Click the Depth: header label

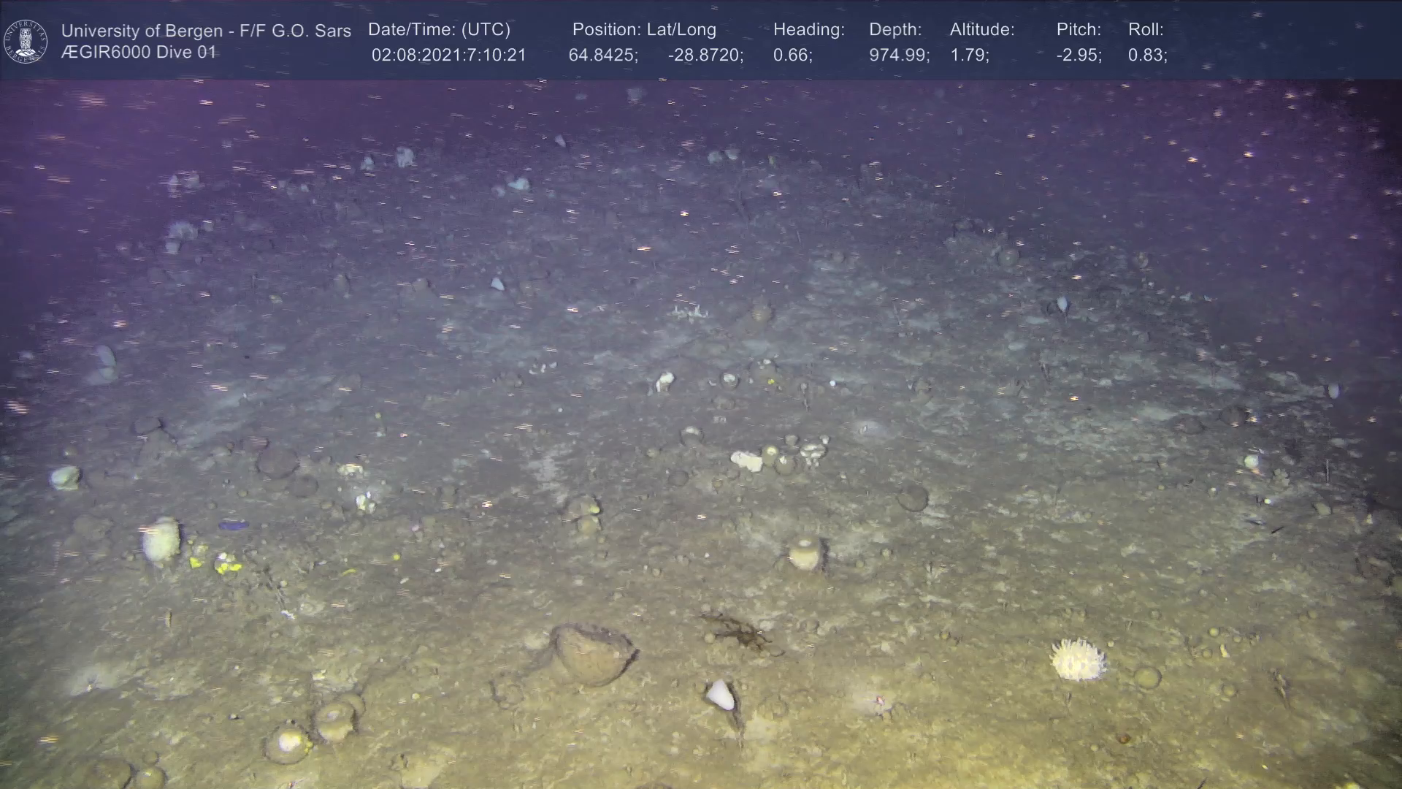(895, 30)
